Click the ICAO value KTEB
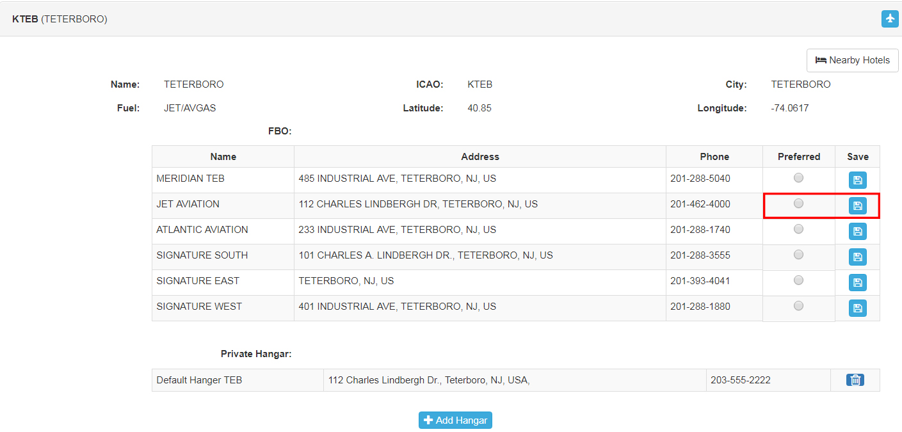902x432 pixels. pos(480,84)
